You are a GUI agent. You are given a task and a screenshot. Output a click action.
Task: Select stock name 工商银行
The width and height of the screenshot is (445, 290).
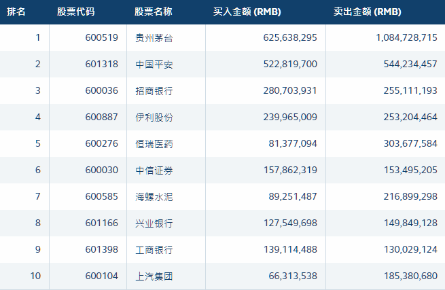click(154, 250)
